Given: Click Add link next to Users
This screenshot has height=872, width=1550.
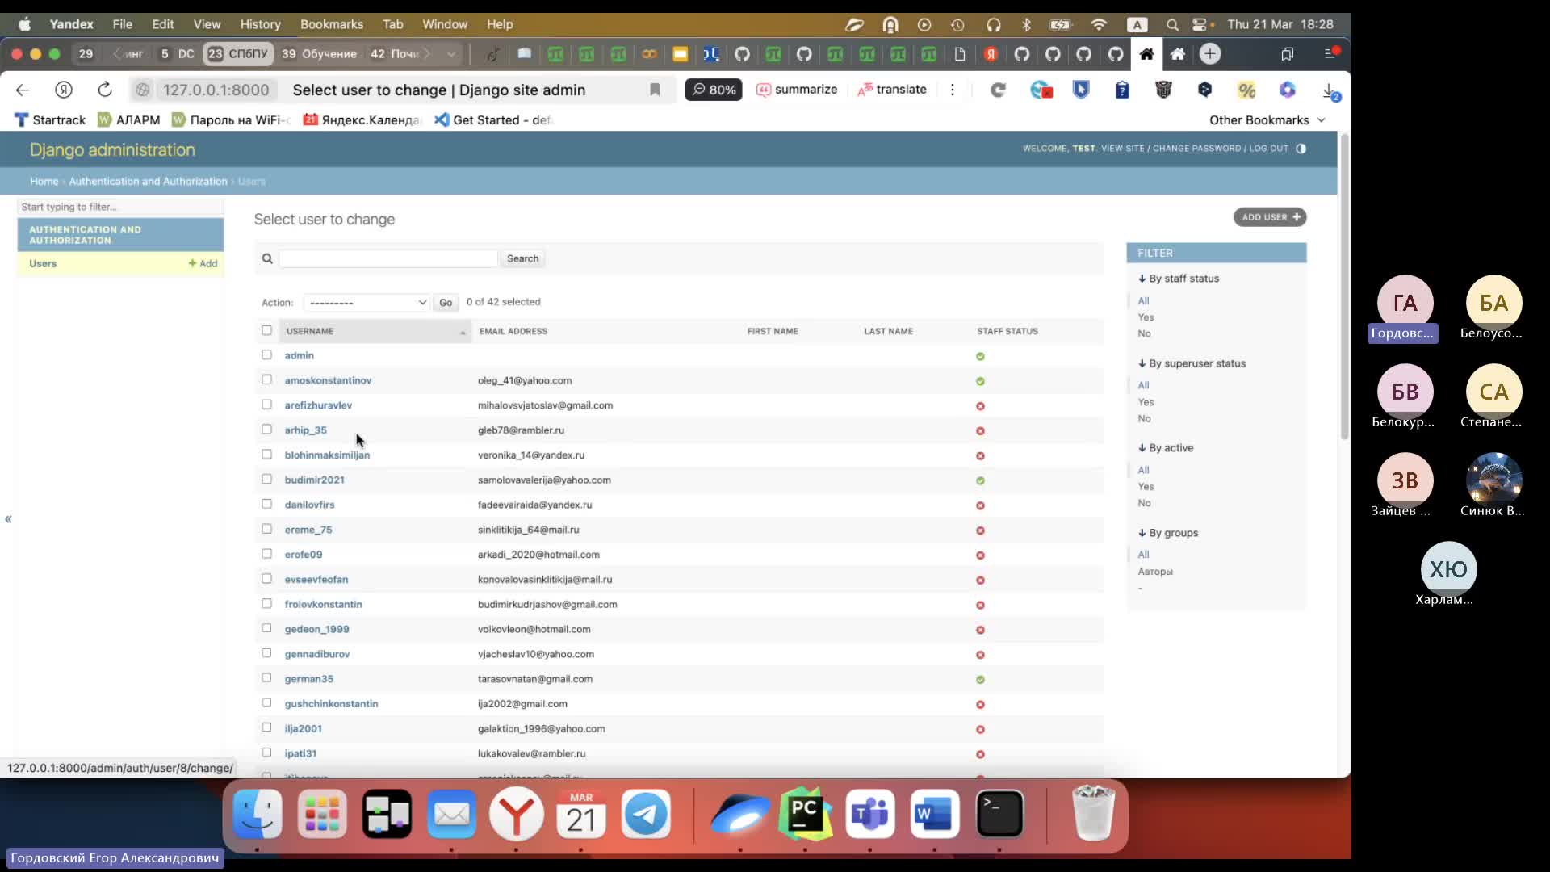Looking at the screenshot, I should click(203, 263).
